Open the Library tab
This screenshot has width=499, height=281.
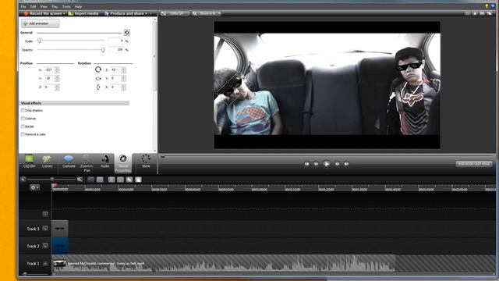47,162
